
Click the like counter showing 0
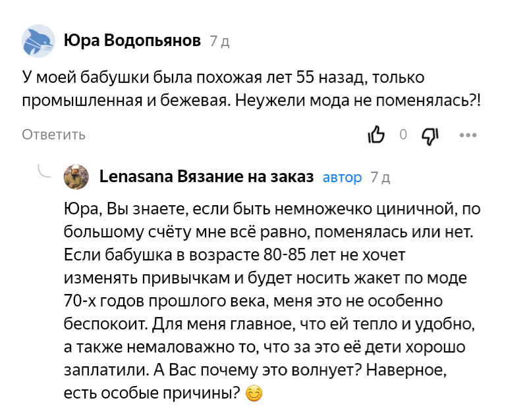[x=402, y=134]
